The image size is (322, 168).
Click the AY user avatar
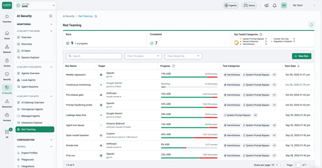coord(284,5)
